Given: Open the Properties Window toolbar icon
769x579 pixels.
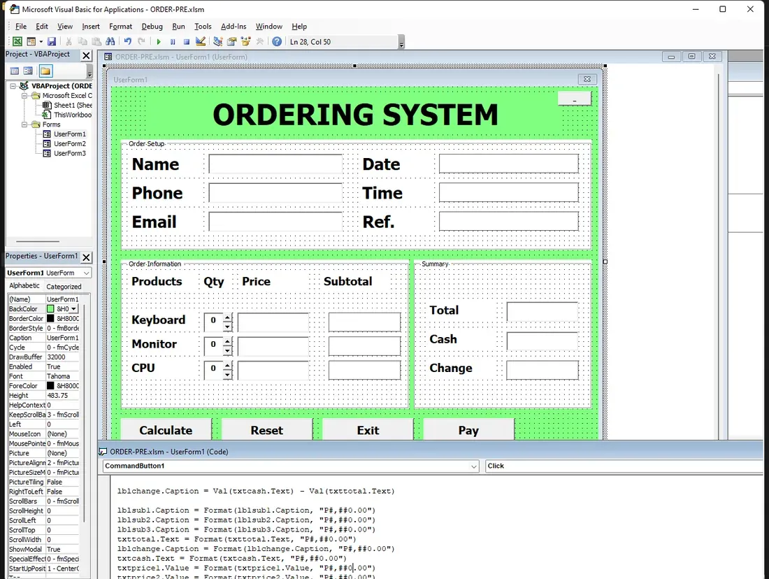Looking at the screenshot, I should click(x=231, y=42).
